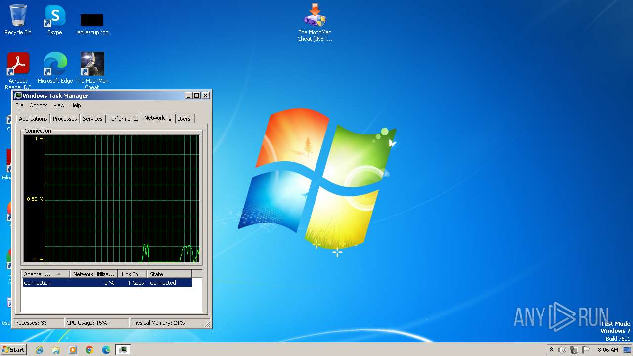
Task: Open the Options menu in Task Manager
Action: coord(39,105)
